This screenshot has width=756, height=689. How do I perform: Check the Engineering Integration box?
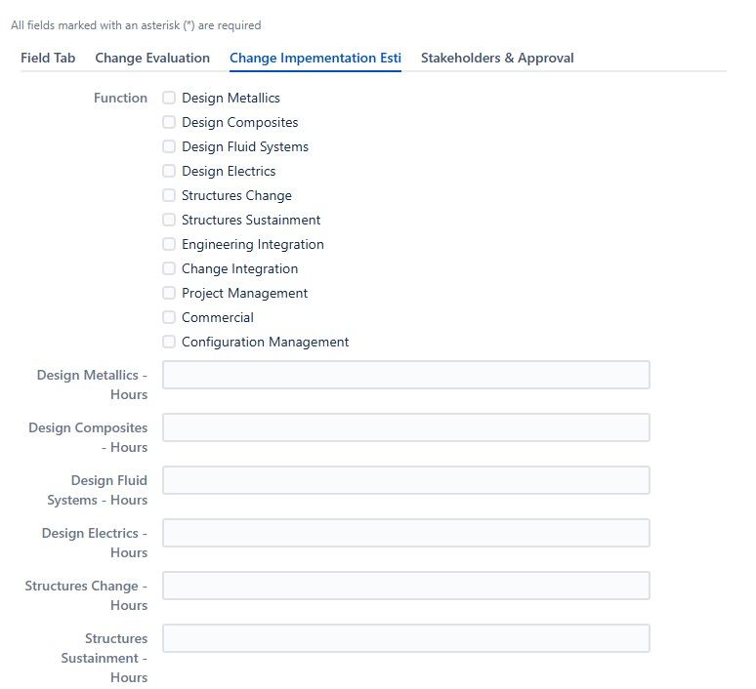coord(169,244)
